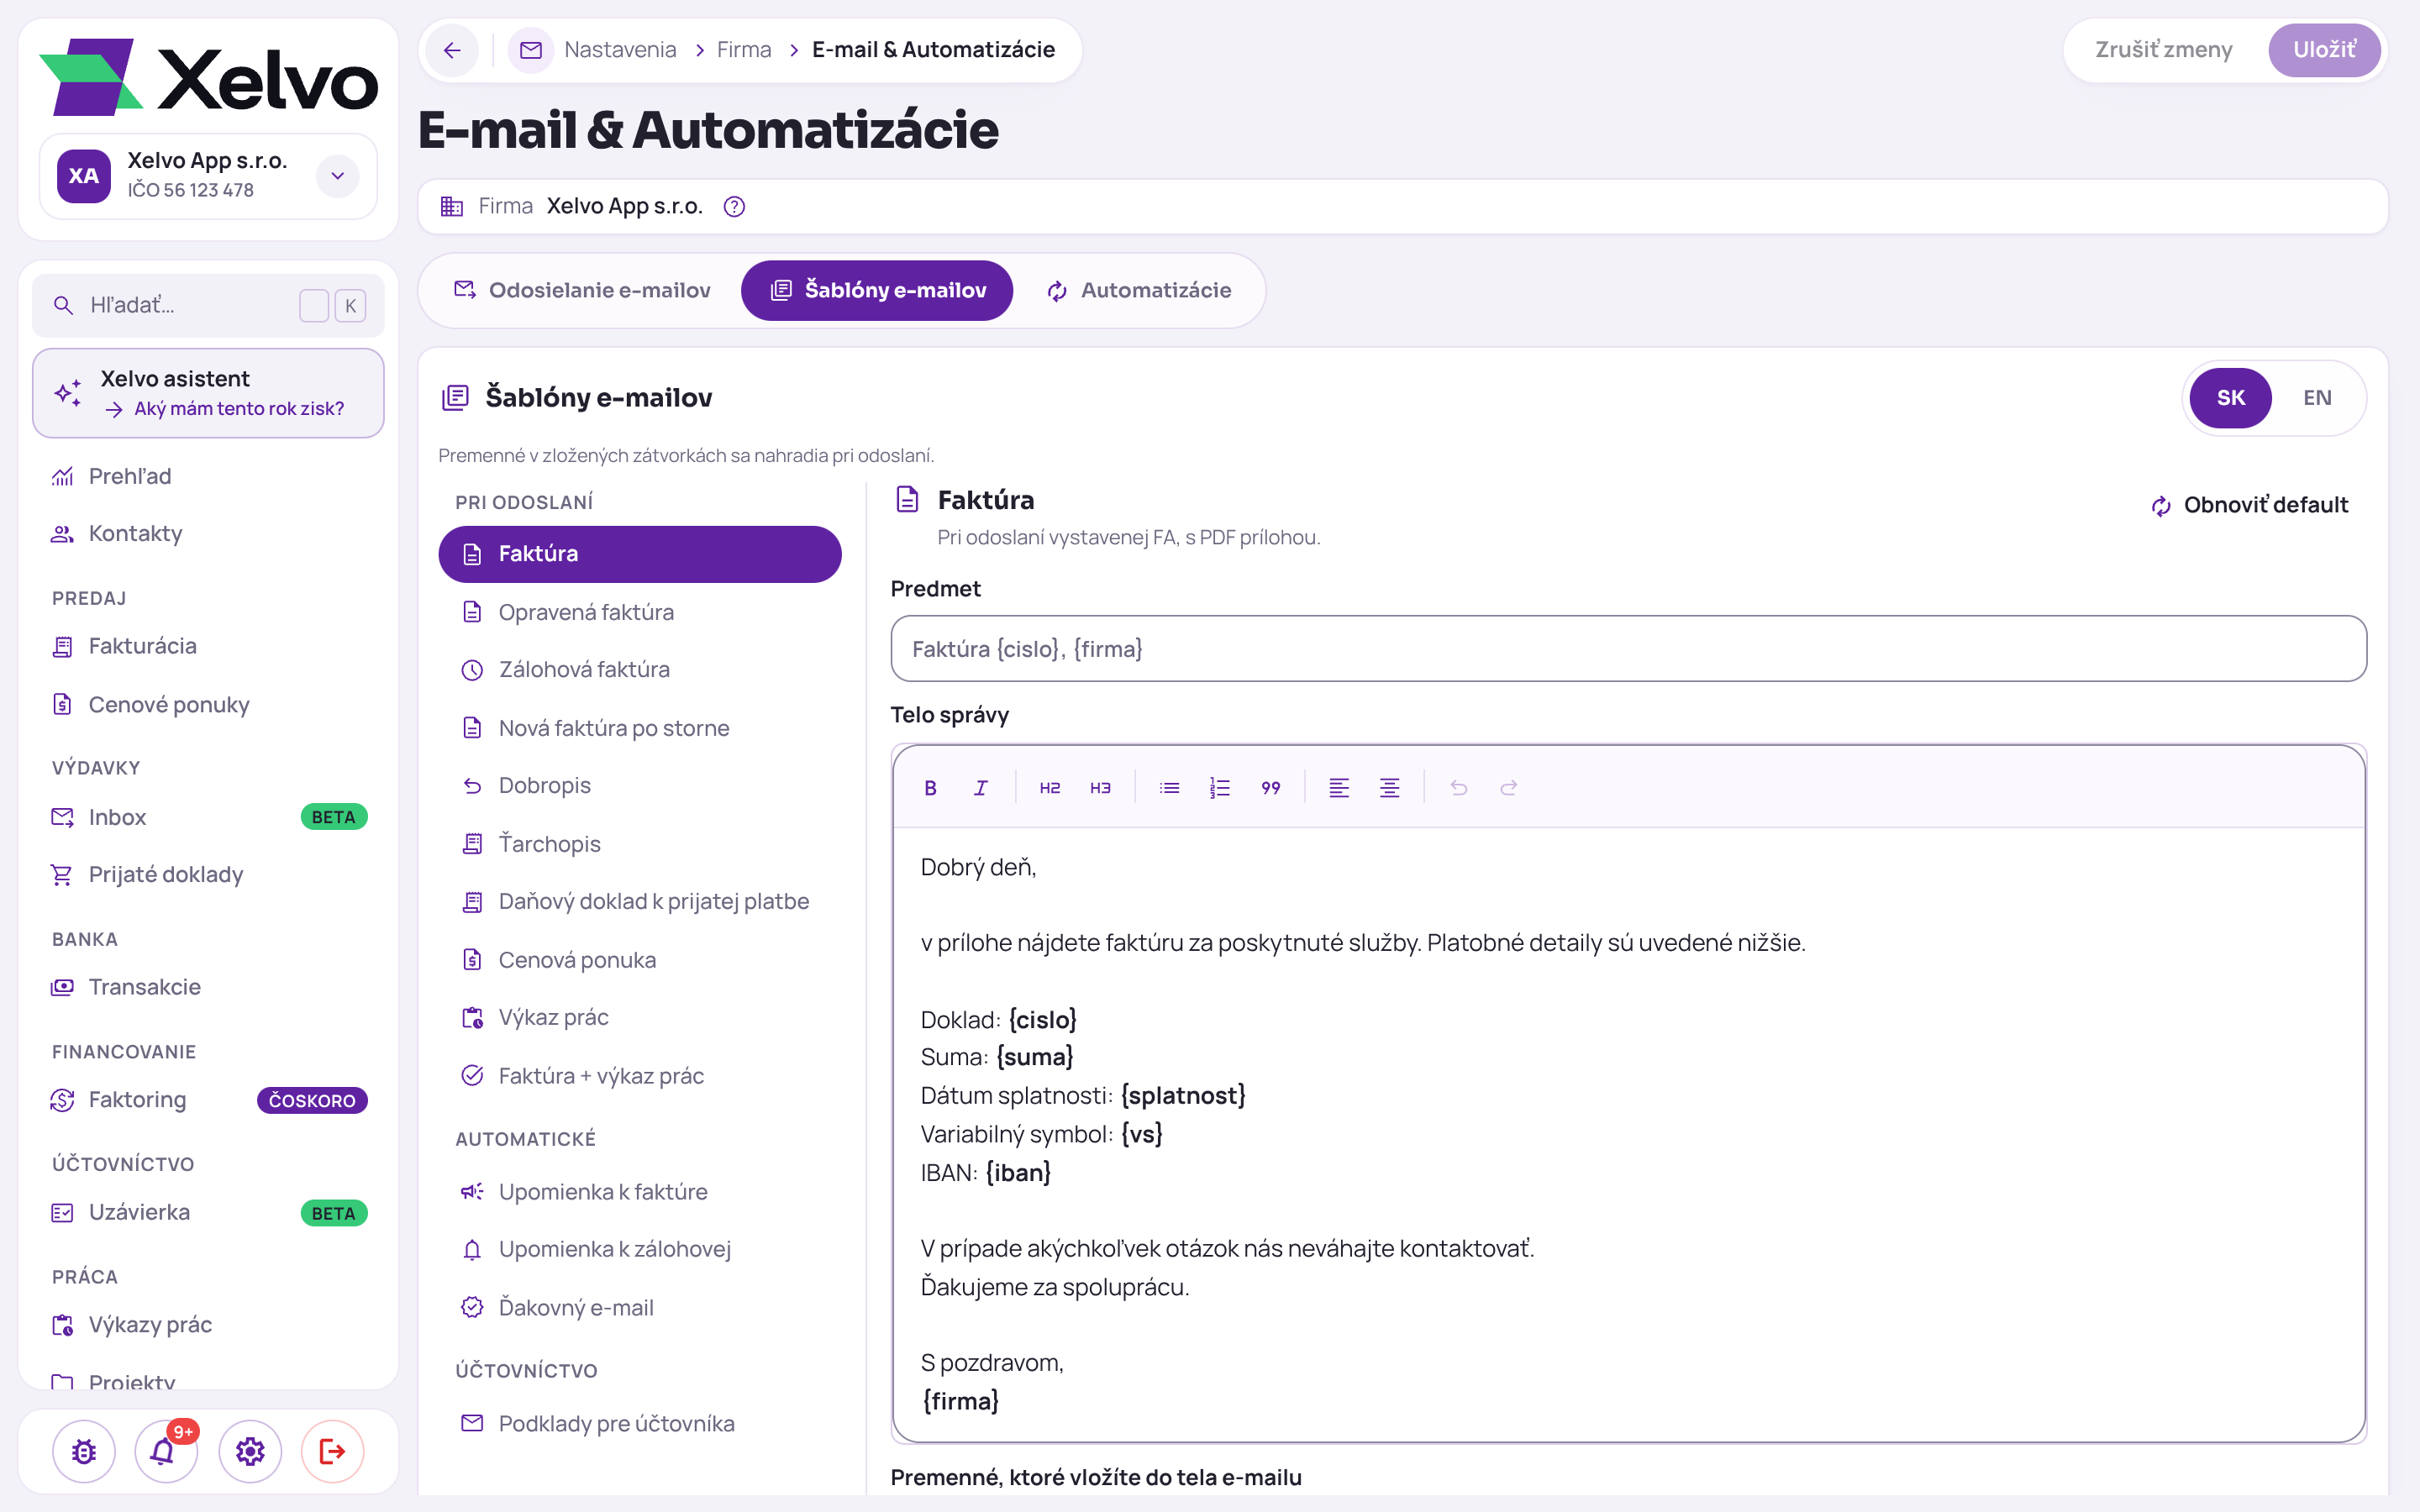
Task: Open Firma breadcrumb link
Action: (x=744, y=50)
